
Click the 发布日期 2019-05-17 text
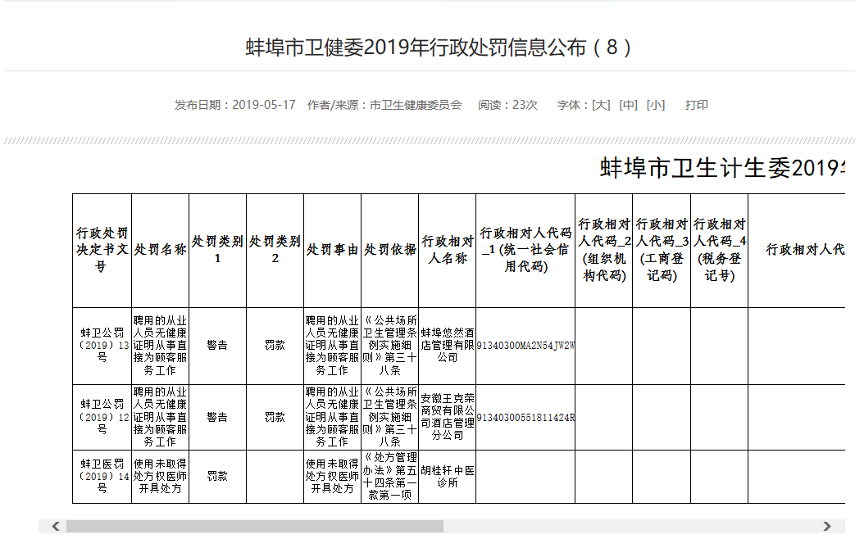[x=234, y=105]
